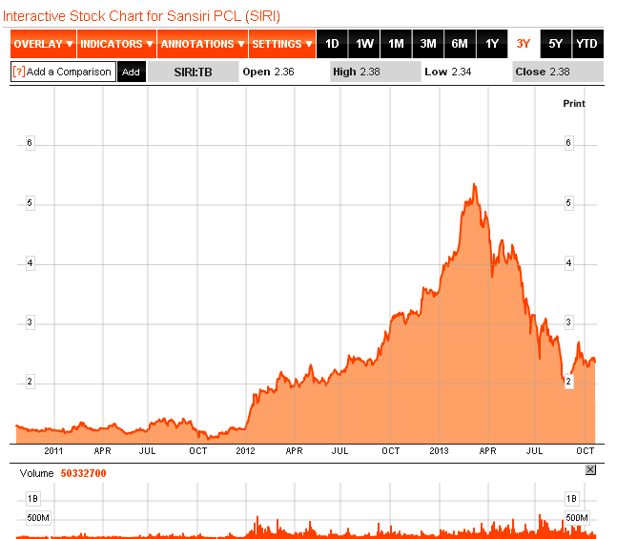Select the 3M range button

tap(428, 44)
